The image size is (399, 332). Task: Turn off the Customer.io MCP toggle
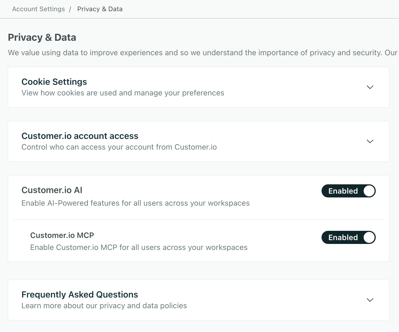click(348, 237)
